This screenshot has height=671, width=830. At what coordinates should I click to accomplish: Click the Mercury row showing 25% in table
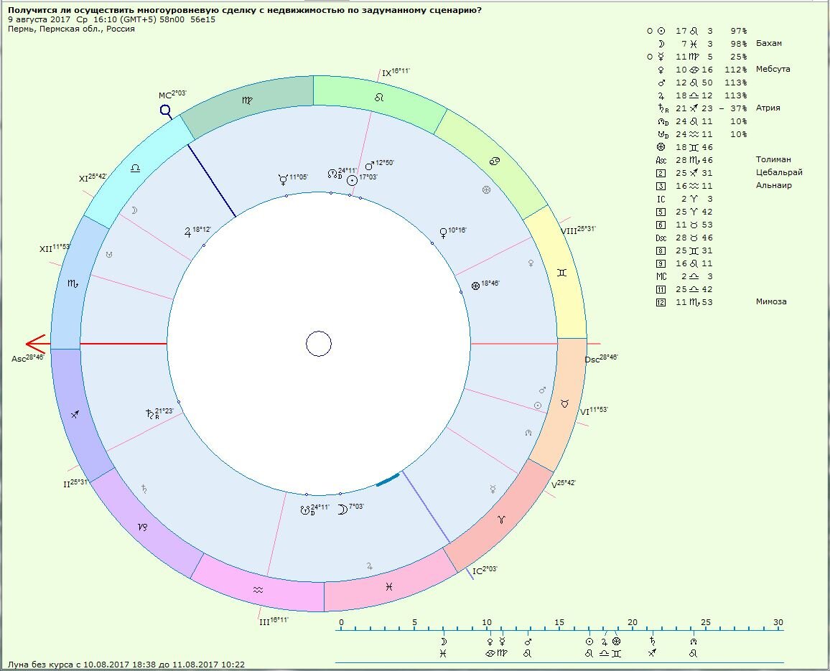coord(696,57)
